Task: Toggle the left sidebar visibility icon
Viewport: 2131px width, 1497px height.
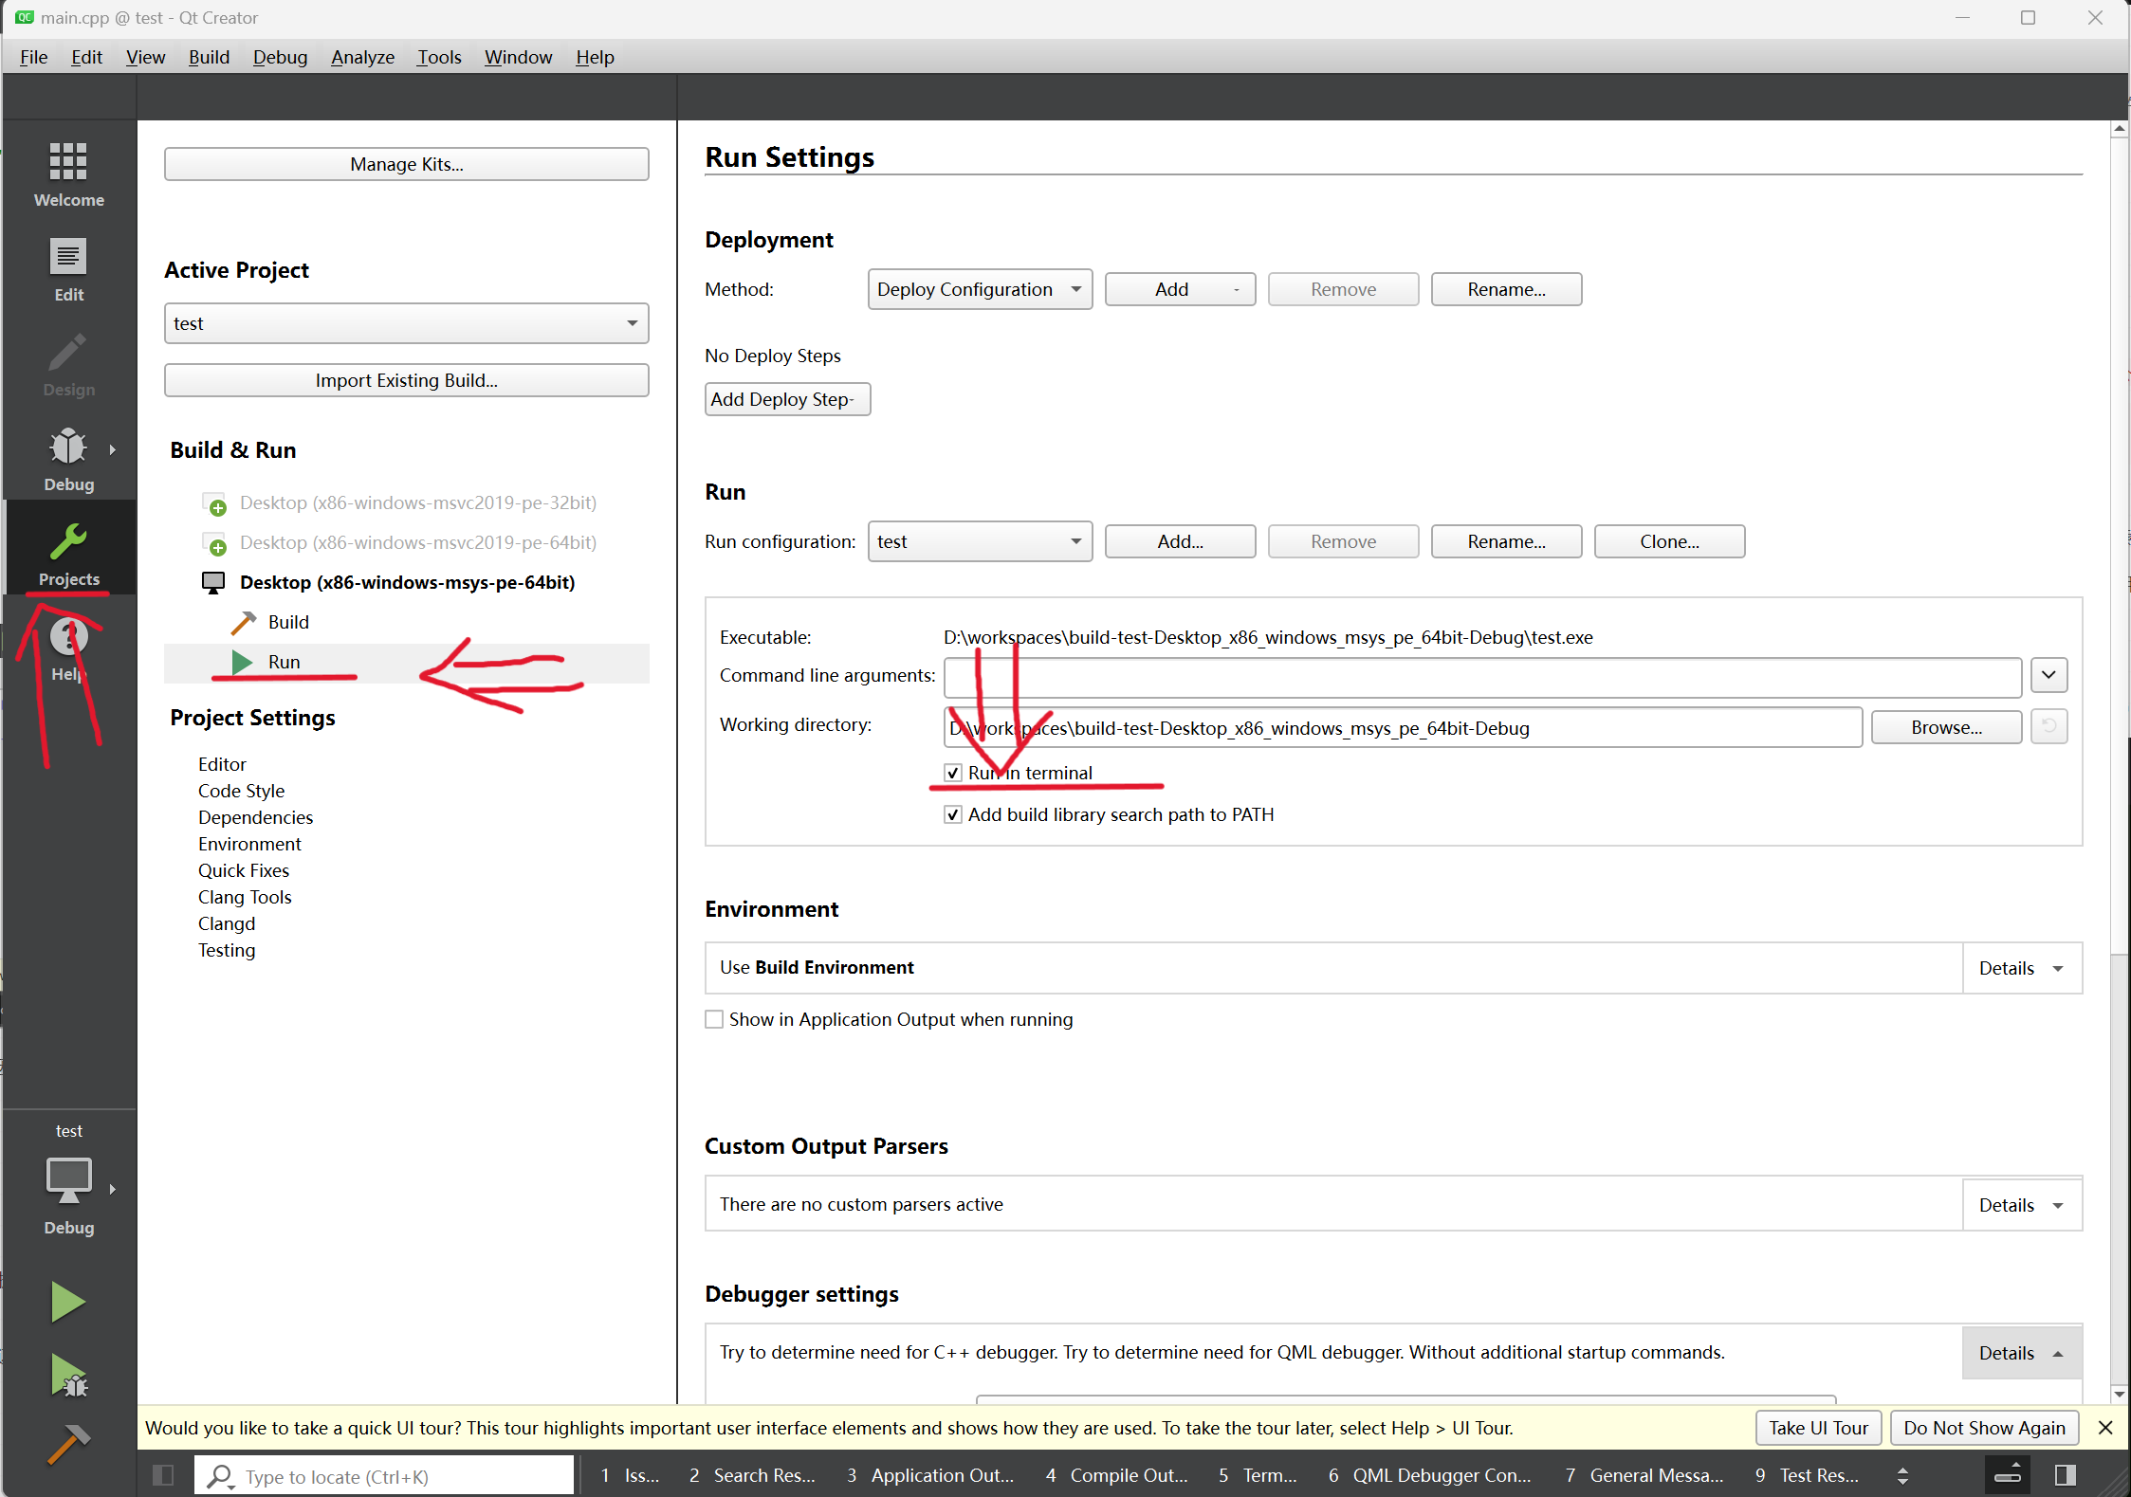Action: coord(163,1475)
